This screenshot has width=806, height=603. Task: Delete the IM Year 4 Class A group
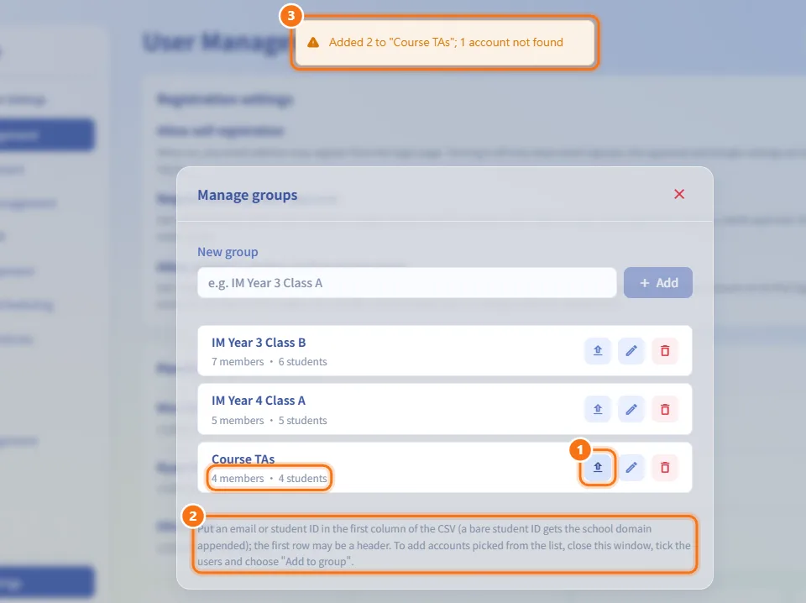pos(665,410)
